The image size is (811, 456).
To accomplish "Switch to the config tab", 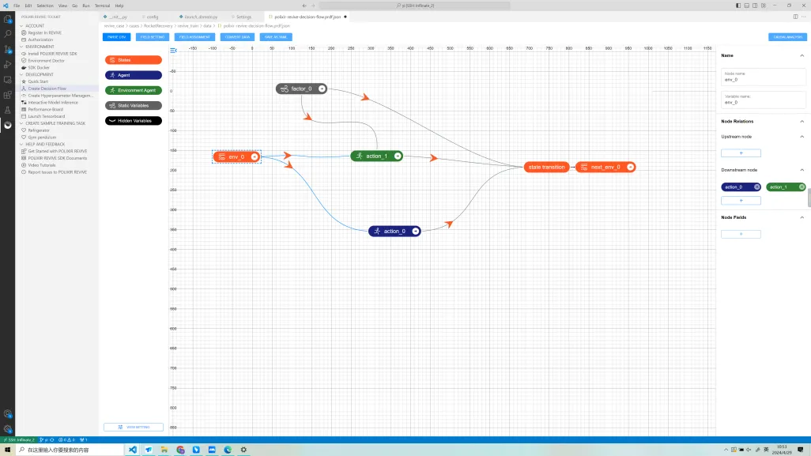I will tap(152, 17).
